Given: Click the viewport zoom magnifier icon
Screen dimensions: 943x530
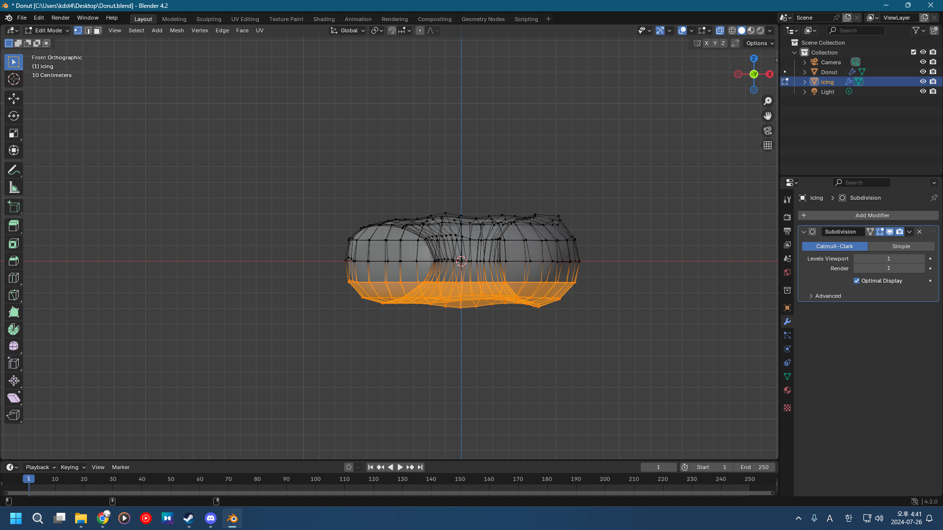Looking at the screenshot, I should (x=768, y=101).
